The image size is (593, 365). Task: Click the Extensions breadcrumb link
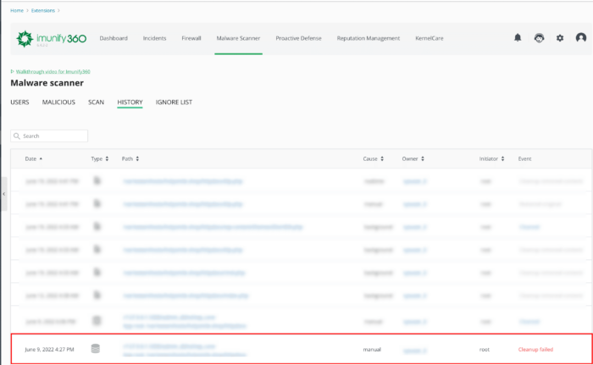[43, 10]
